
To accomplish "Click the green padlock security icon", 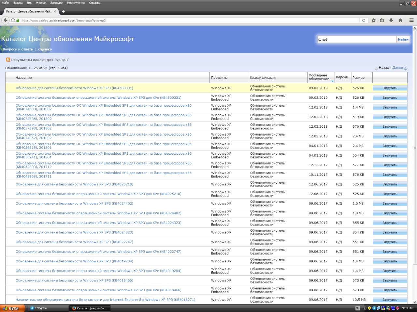I will click(18, 20).
